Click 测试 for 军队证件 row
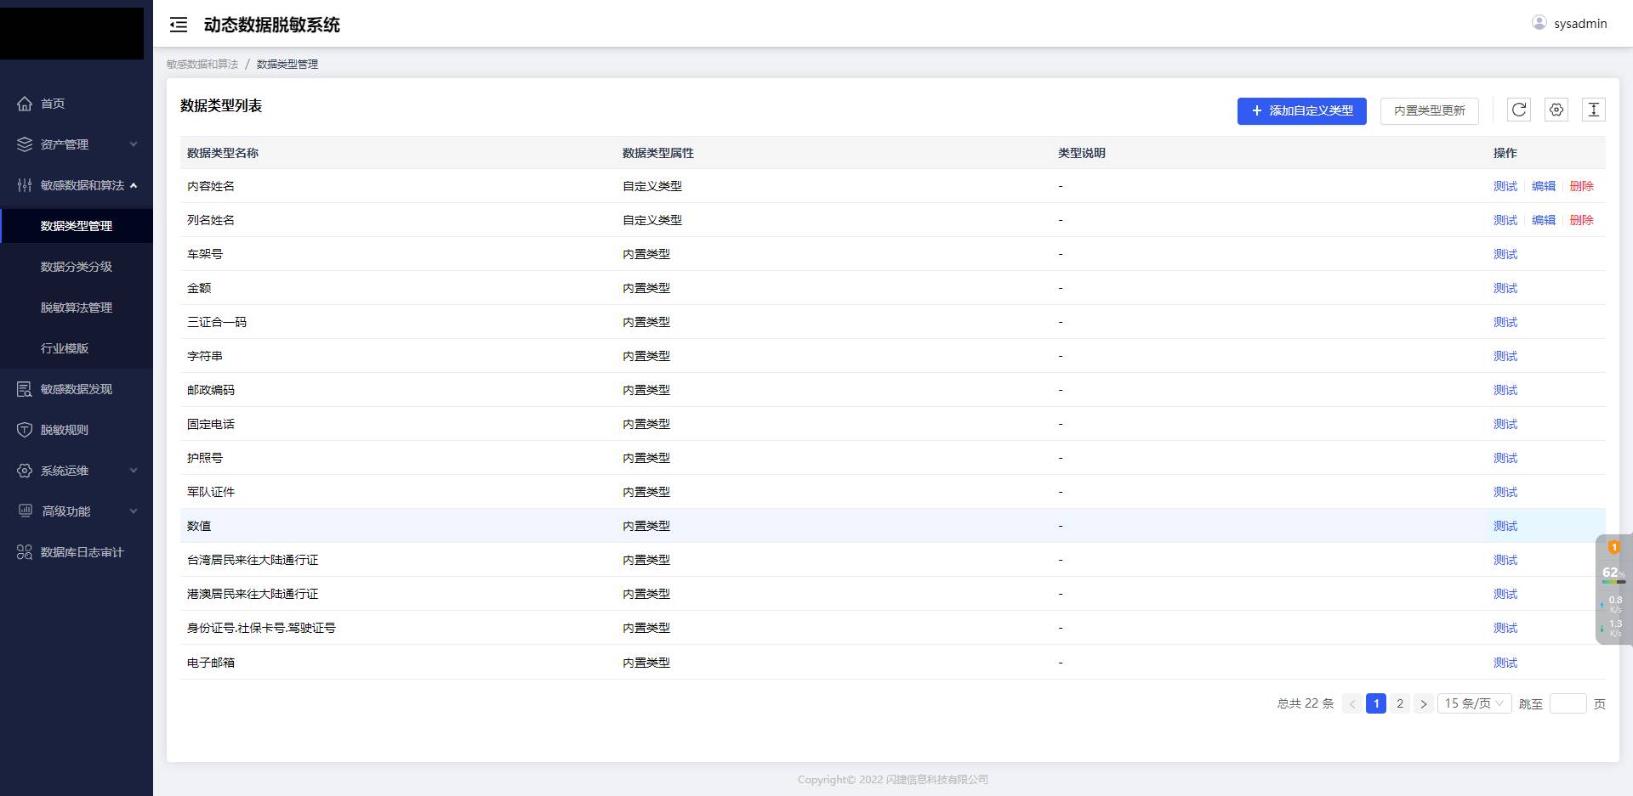Screen dimensions: 1633x796 [x=1505, y=492]
